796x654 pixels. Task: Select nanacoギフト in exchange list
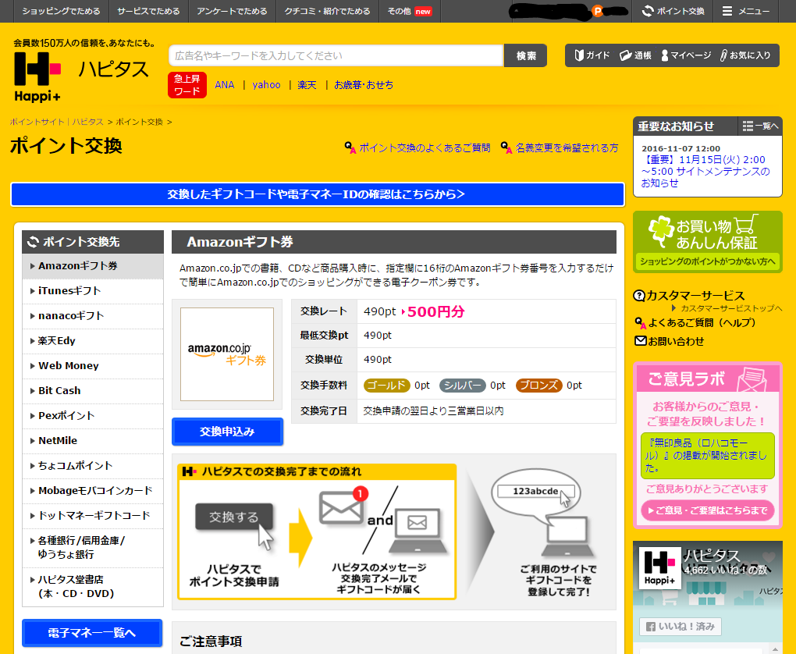(x=93, y=316)
